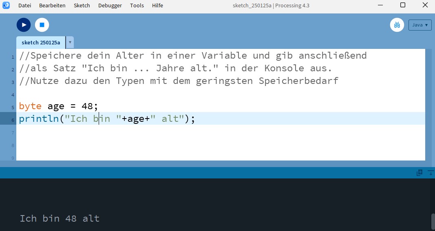Click the Processing app icon in title bar

pyautogui.click(x=6, y=5)
